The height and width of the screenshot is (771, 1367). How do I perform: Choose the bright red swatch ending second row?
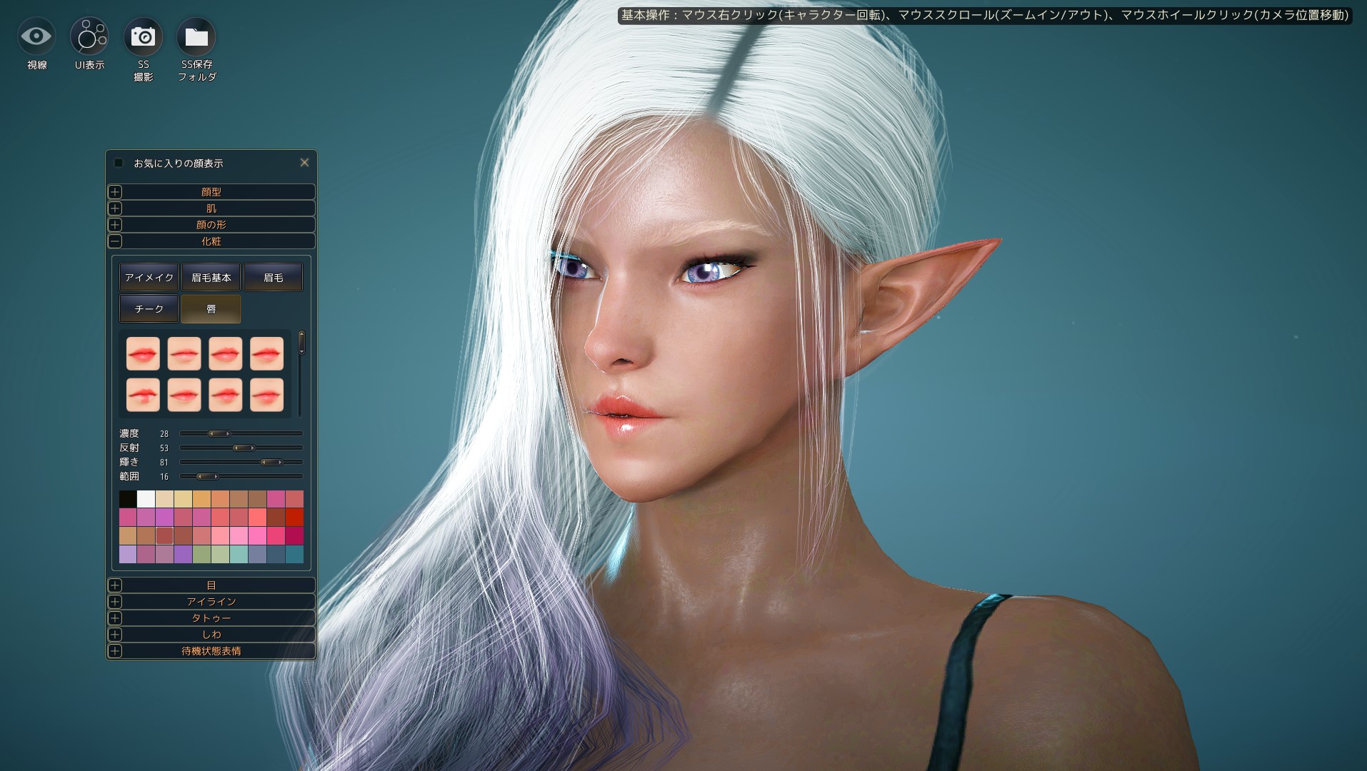[x=294, y=517]
